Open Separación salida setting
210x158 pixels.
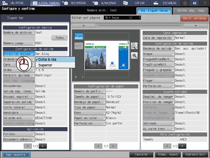click(19, 102)
